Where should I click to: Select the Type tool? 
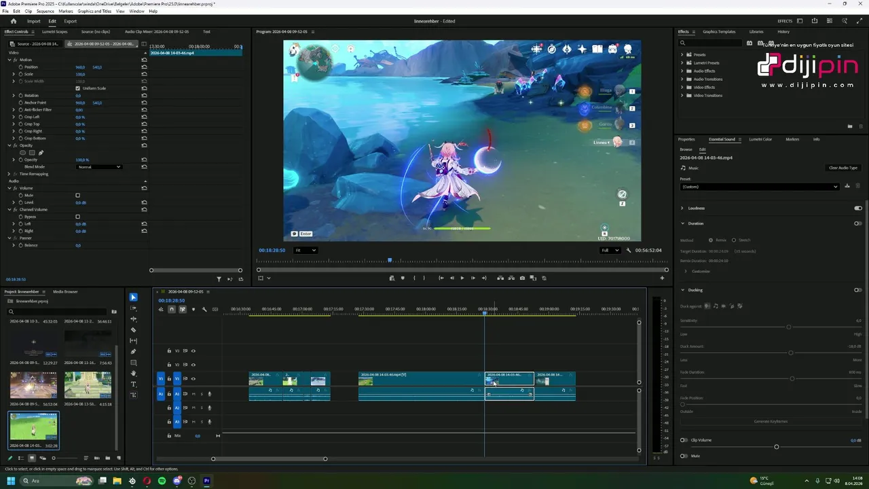[133, 384]
